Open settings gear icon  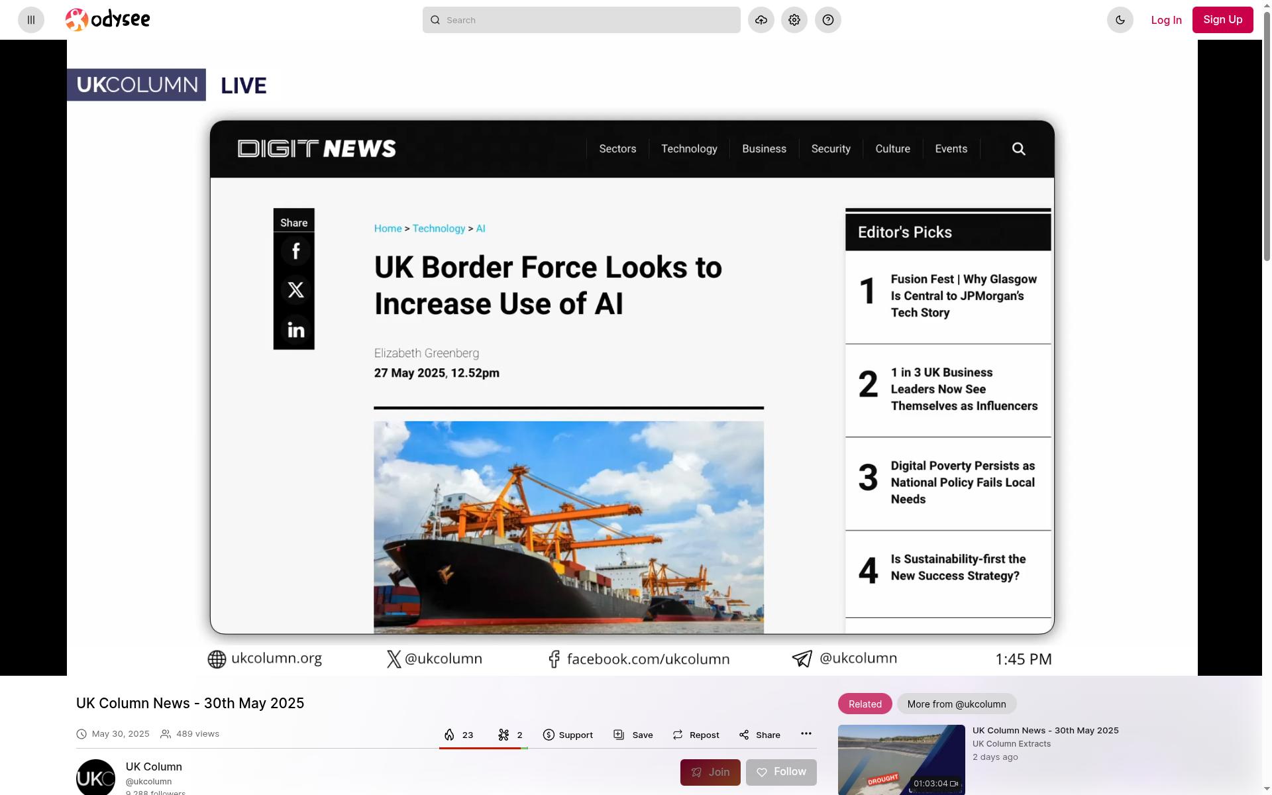(794, 20)
